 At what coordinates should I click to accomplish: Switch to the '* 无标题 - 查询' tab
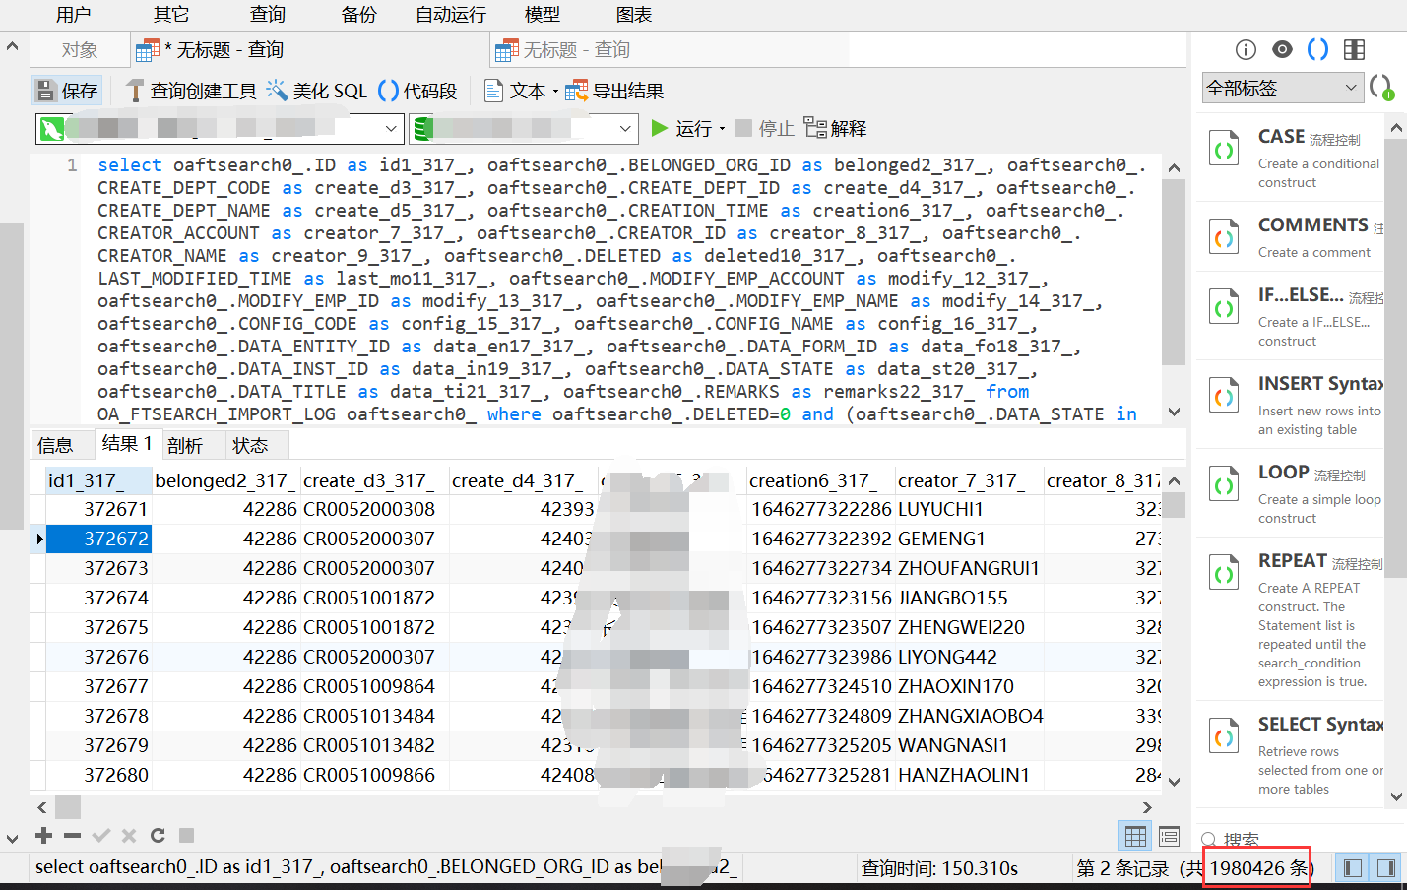310,50
